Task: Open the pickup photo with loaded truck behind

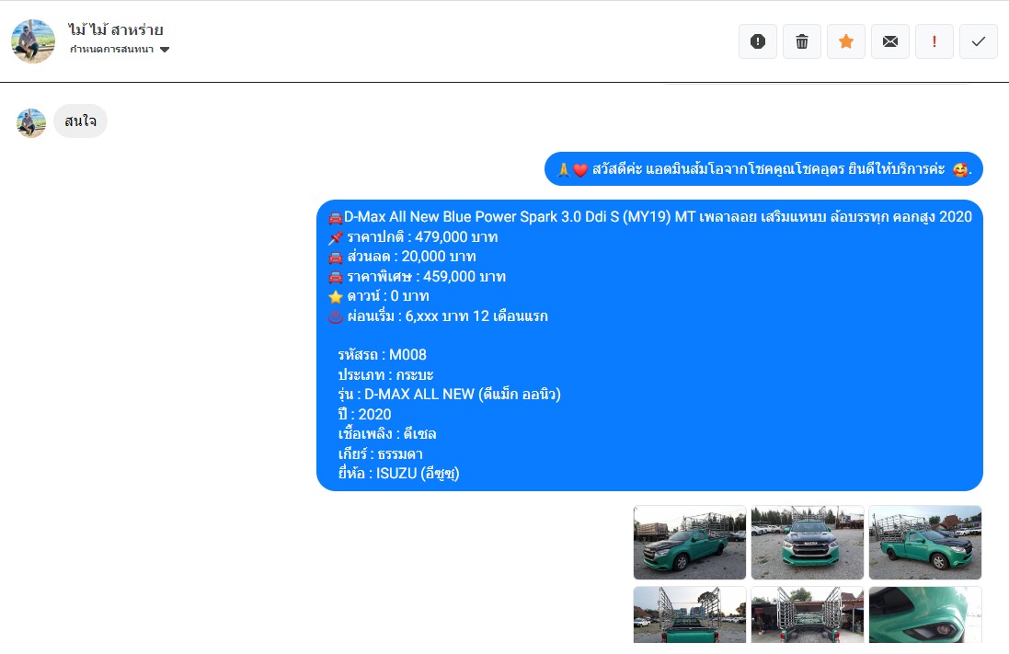Action: coord(690,543)
